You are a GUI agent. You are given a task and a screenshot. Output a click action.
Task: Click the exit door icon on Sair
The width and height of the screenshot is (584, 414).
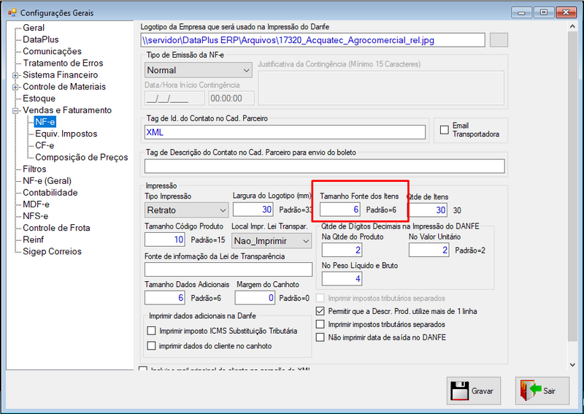coord(531,390)
